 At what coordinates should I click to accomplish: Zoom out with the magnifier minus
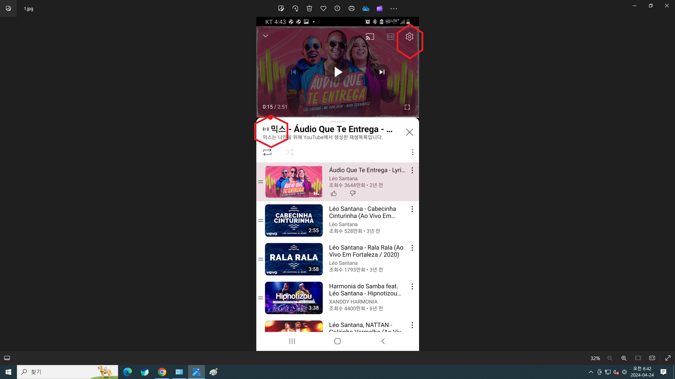pyautogui.click(x=610, y=358)
